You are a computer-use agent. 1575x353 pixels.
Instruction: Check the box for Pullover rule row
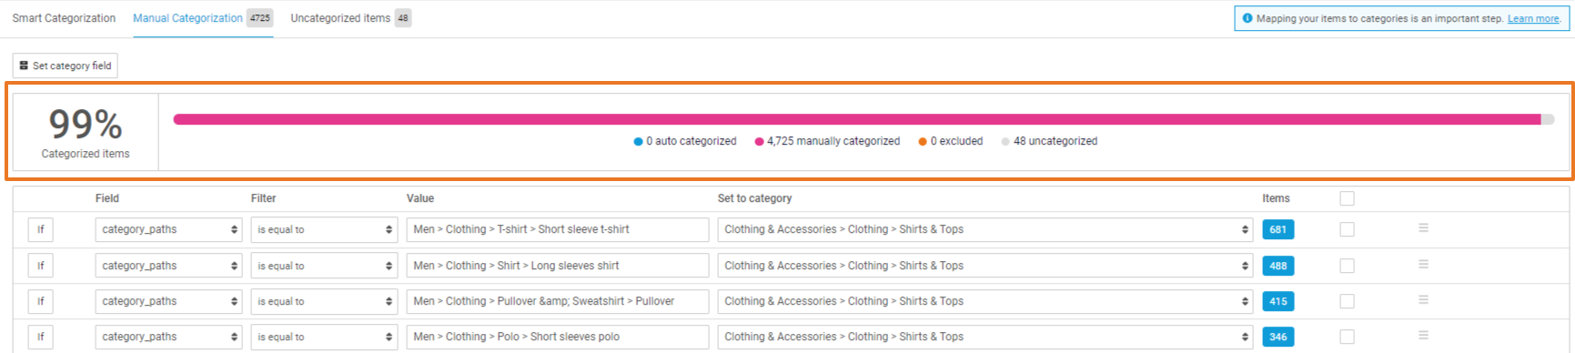1347,301
